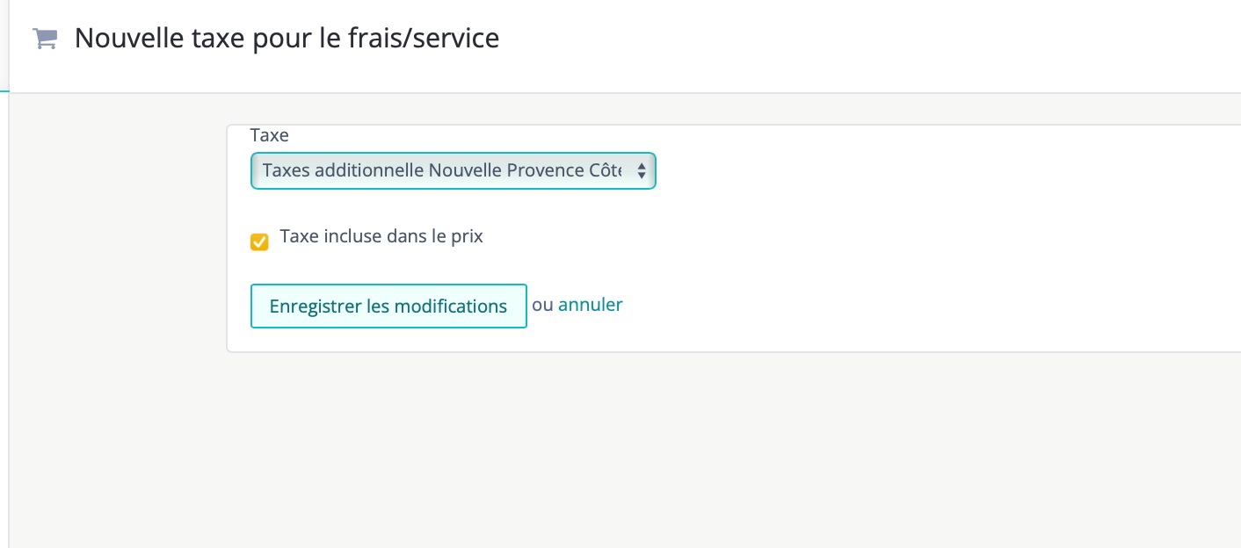Click the 'ou' text beside save button

pos(542,305)
